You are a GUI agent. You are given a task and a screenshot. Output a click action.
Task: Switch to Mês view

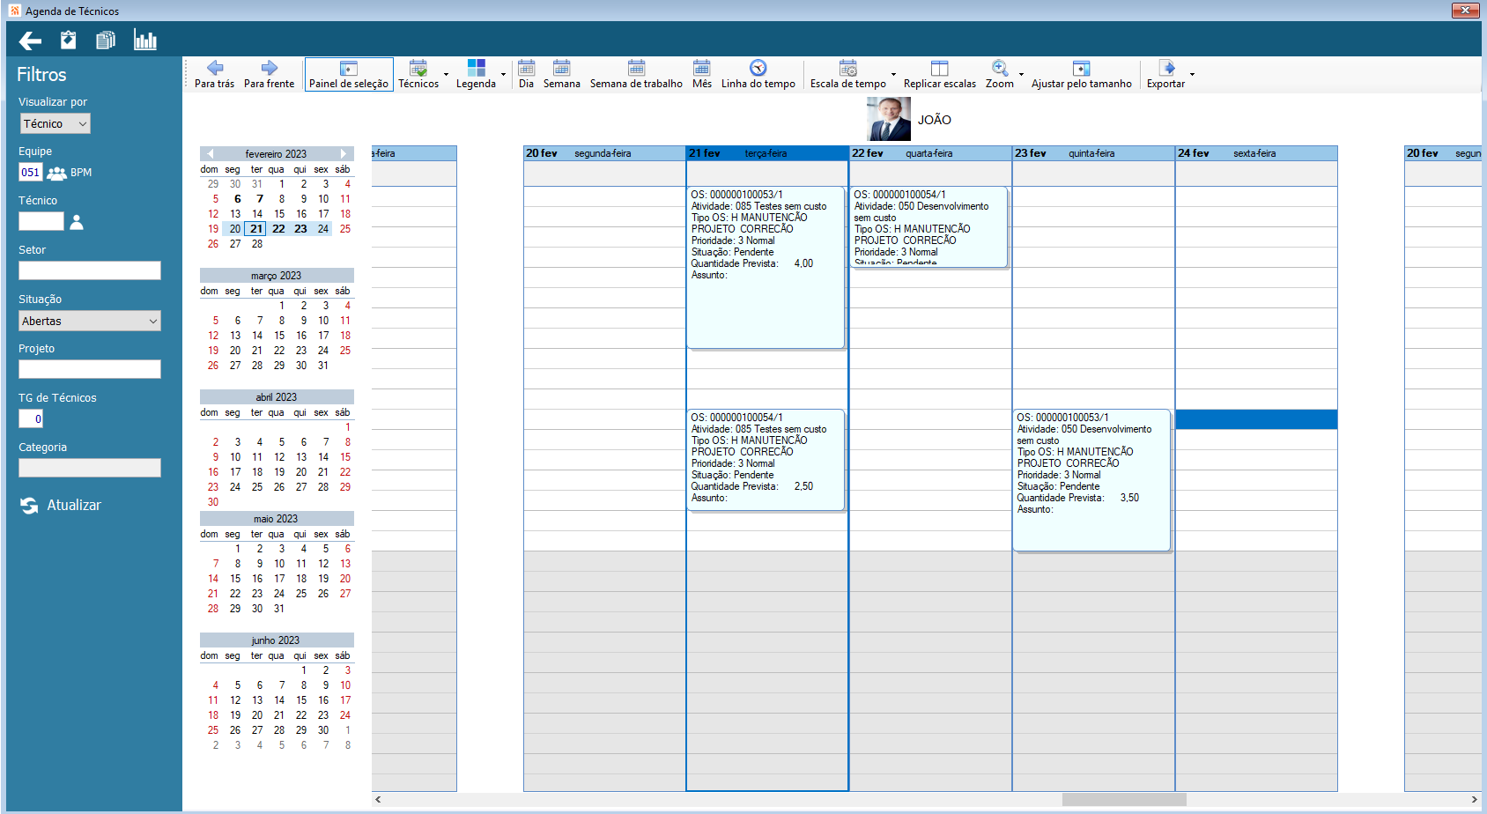702,74
